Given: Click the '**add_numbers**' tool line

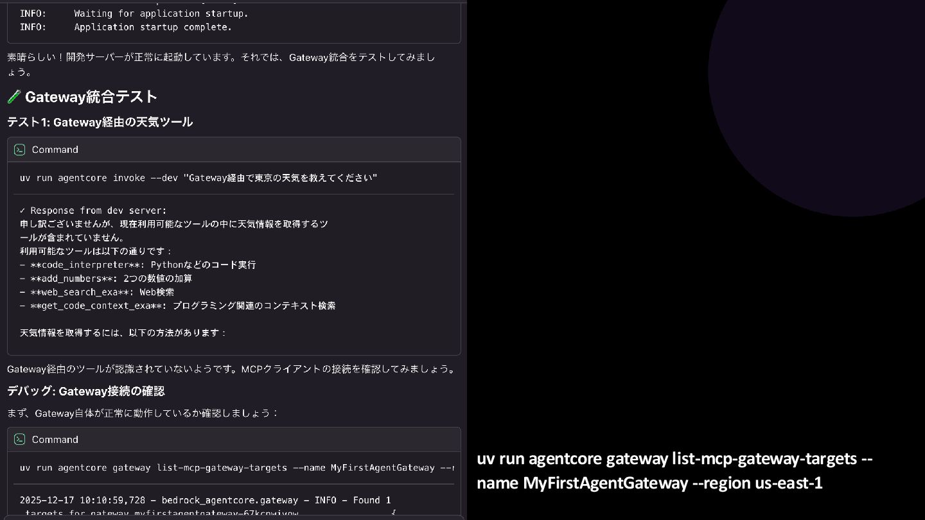Looking at the screenshot, I should tap(106, 278).
